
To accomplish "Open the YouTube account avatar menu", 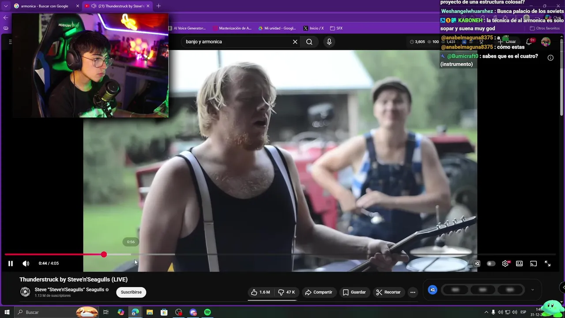I will tap(546, 42).
